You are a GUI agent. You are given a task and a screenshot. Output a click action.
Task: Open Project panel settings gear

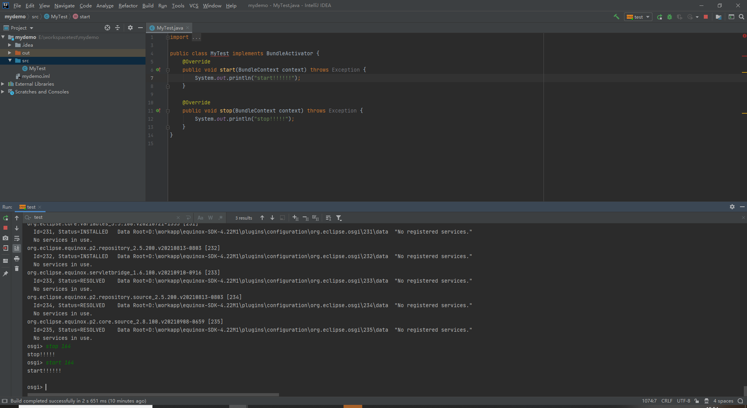pos(130,28)
